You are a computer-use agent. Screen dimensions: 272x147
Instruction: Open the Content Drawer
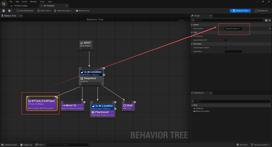point(9,145)
